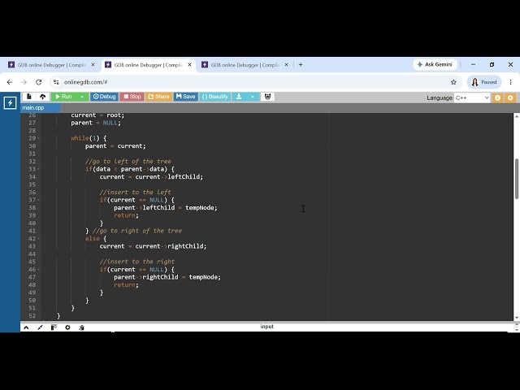Screen dimensions: 520x390
Task: Download the code using the download icon
Action: [x=239, y=97]
